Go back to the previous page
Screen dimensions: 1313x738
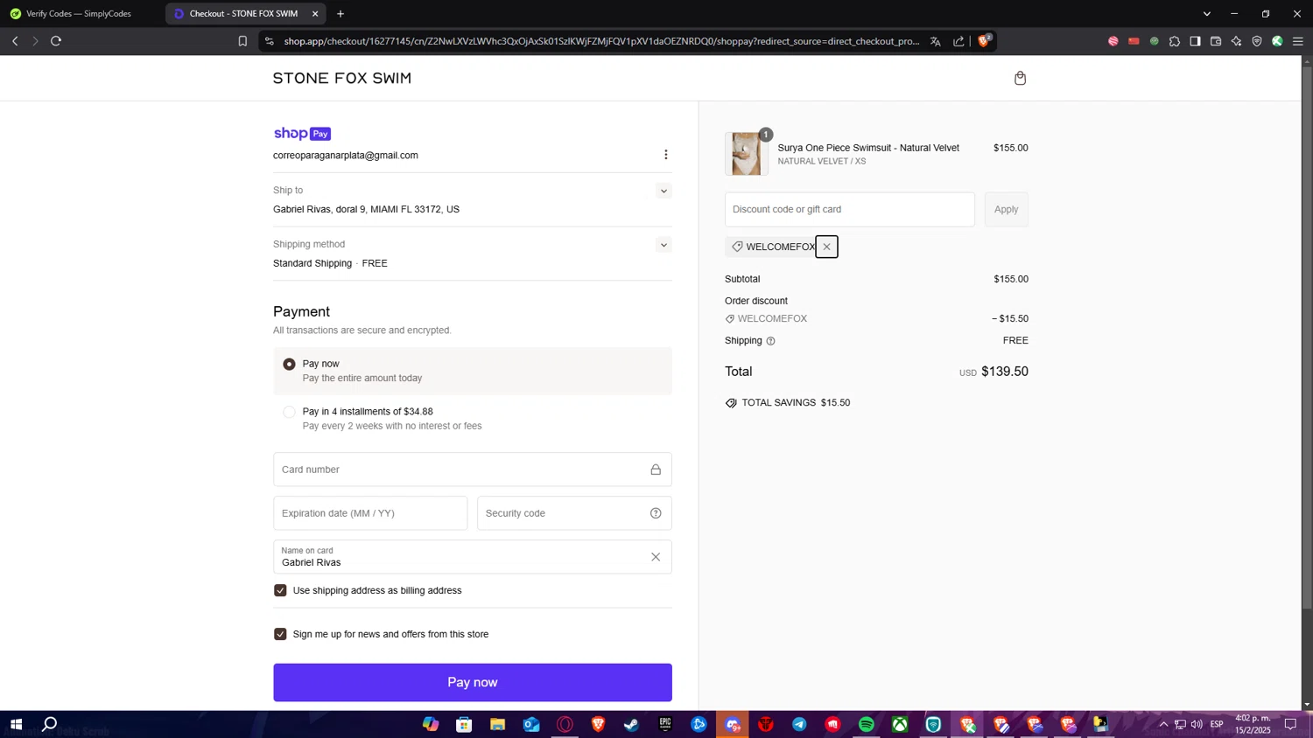point(15,41)
